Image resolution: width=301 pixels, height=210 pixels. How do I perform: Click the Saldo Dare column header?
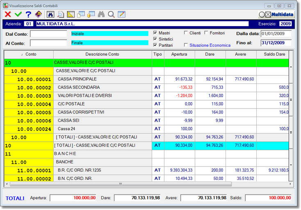coord(273,54)
